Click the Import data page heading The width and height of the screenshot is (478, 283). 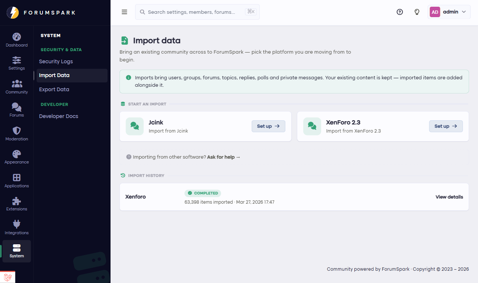[x=157, y=41]
